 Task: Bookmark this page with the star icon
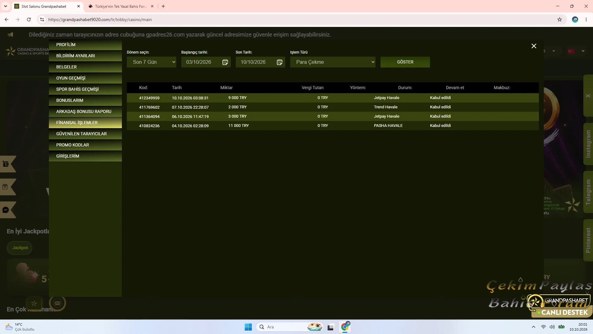[x=560, y=20]
